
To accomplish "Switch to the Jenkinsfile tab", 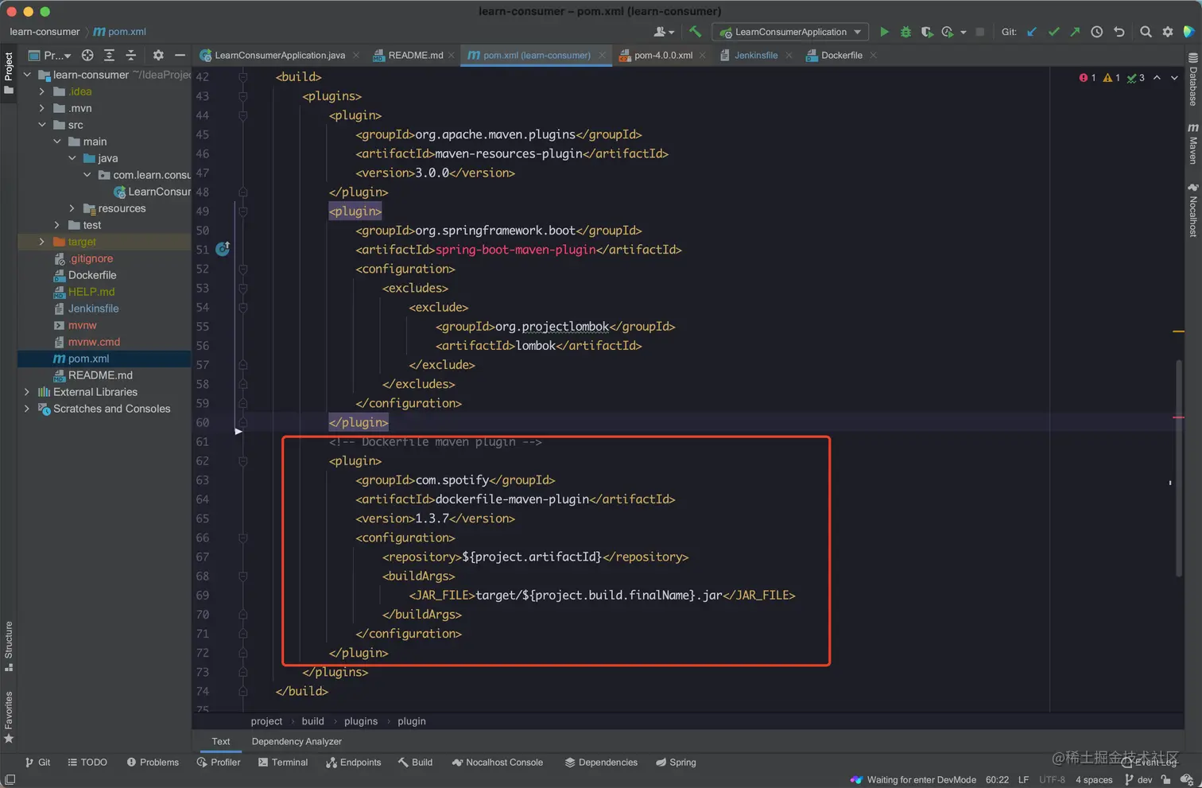I will pyautogui.click(x=754, y=56).
